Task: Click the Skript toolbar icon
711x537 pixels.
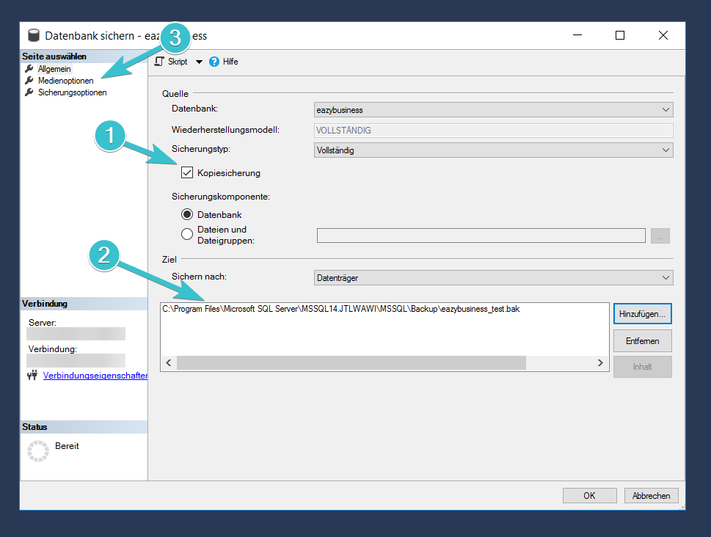Action: pos(158,62)
